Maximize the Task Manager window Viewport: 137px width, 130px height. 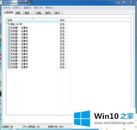click(x=124, y=2)
